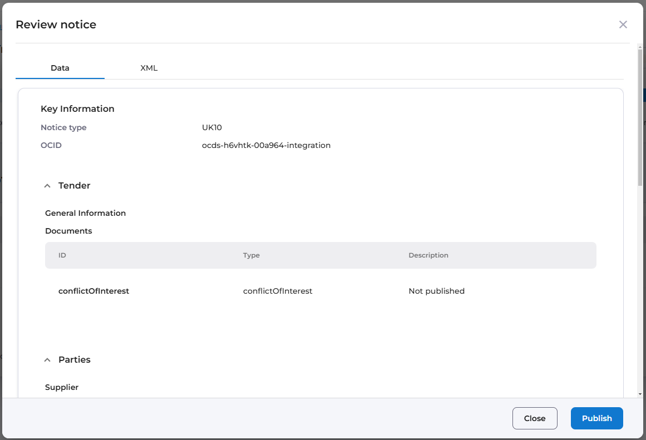Image resolution: width=646 pixels, height=440 pixels.
Task: Select the Data tab
Action: (60, 68)
